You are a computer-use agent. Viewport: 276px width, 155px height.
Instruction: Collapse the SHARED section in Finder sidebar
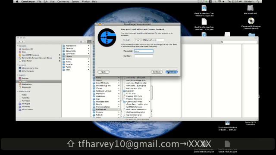point(18,65)
